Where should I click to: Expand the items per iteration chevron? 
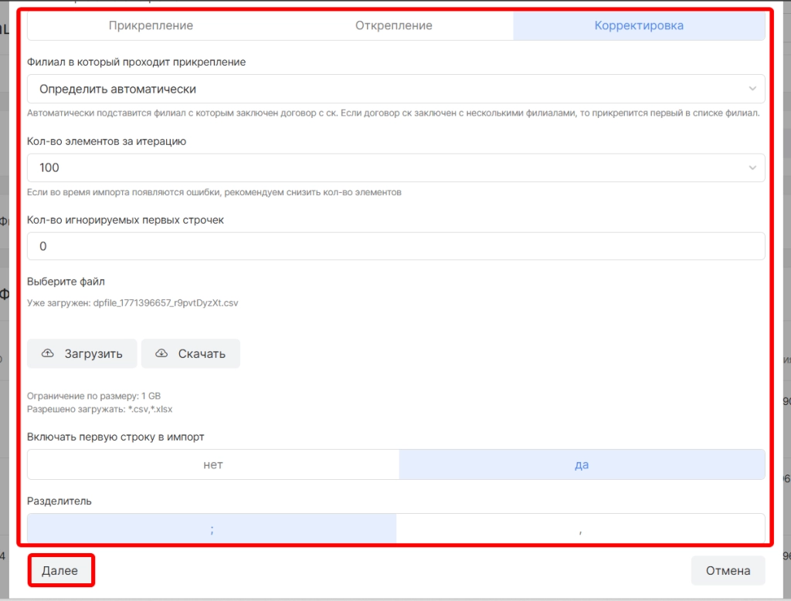click(x=752, y=167)
